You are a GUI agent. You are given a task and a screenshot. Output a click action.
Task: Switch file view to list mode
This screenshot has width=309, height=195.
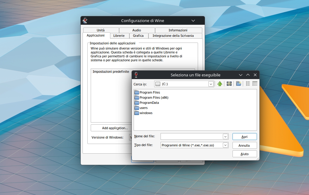tap(248, 84)
